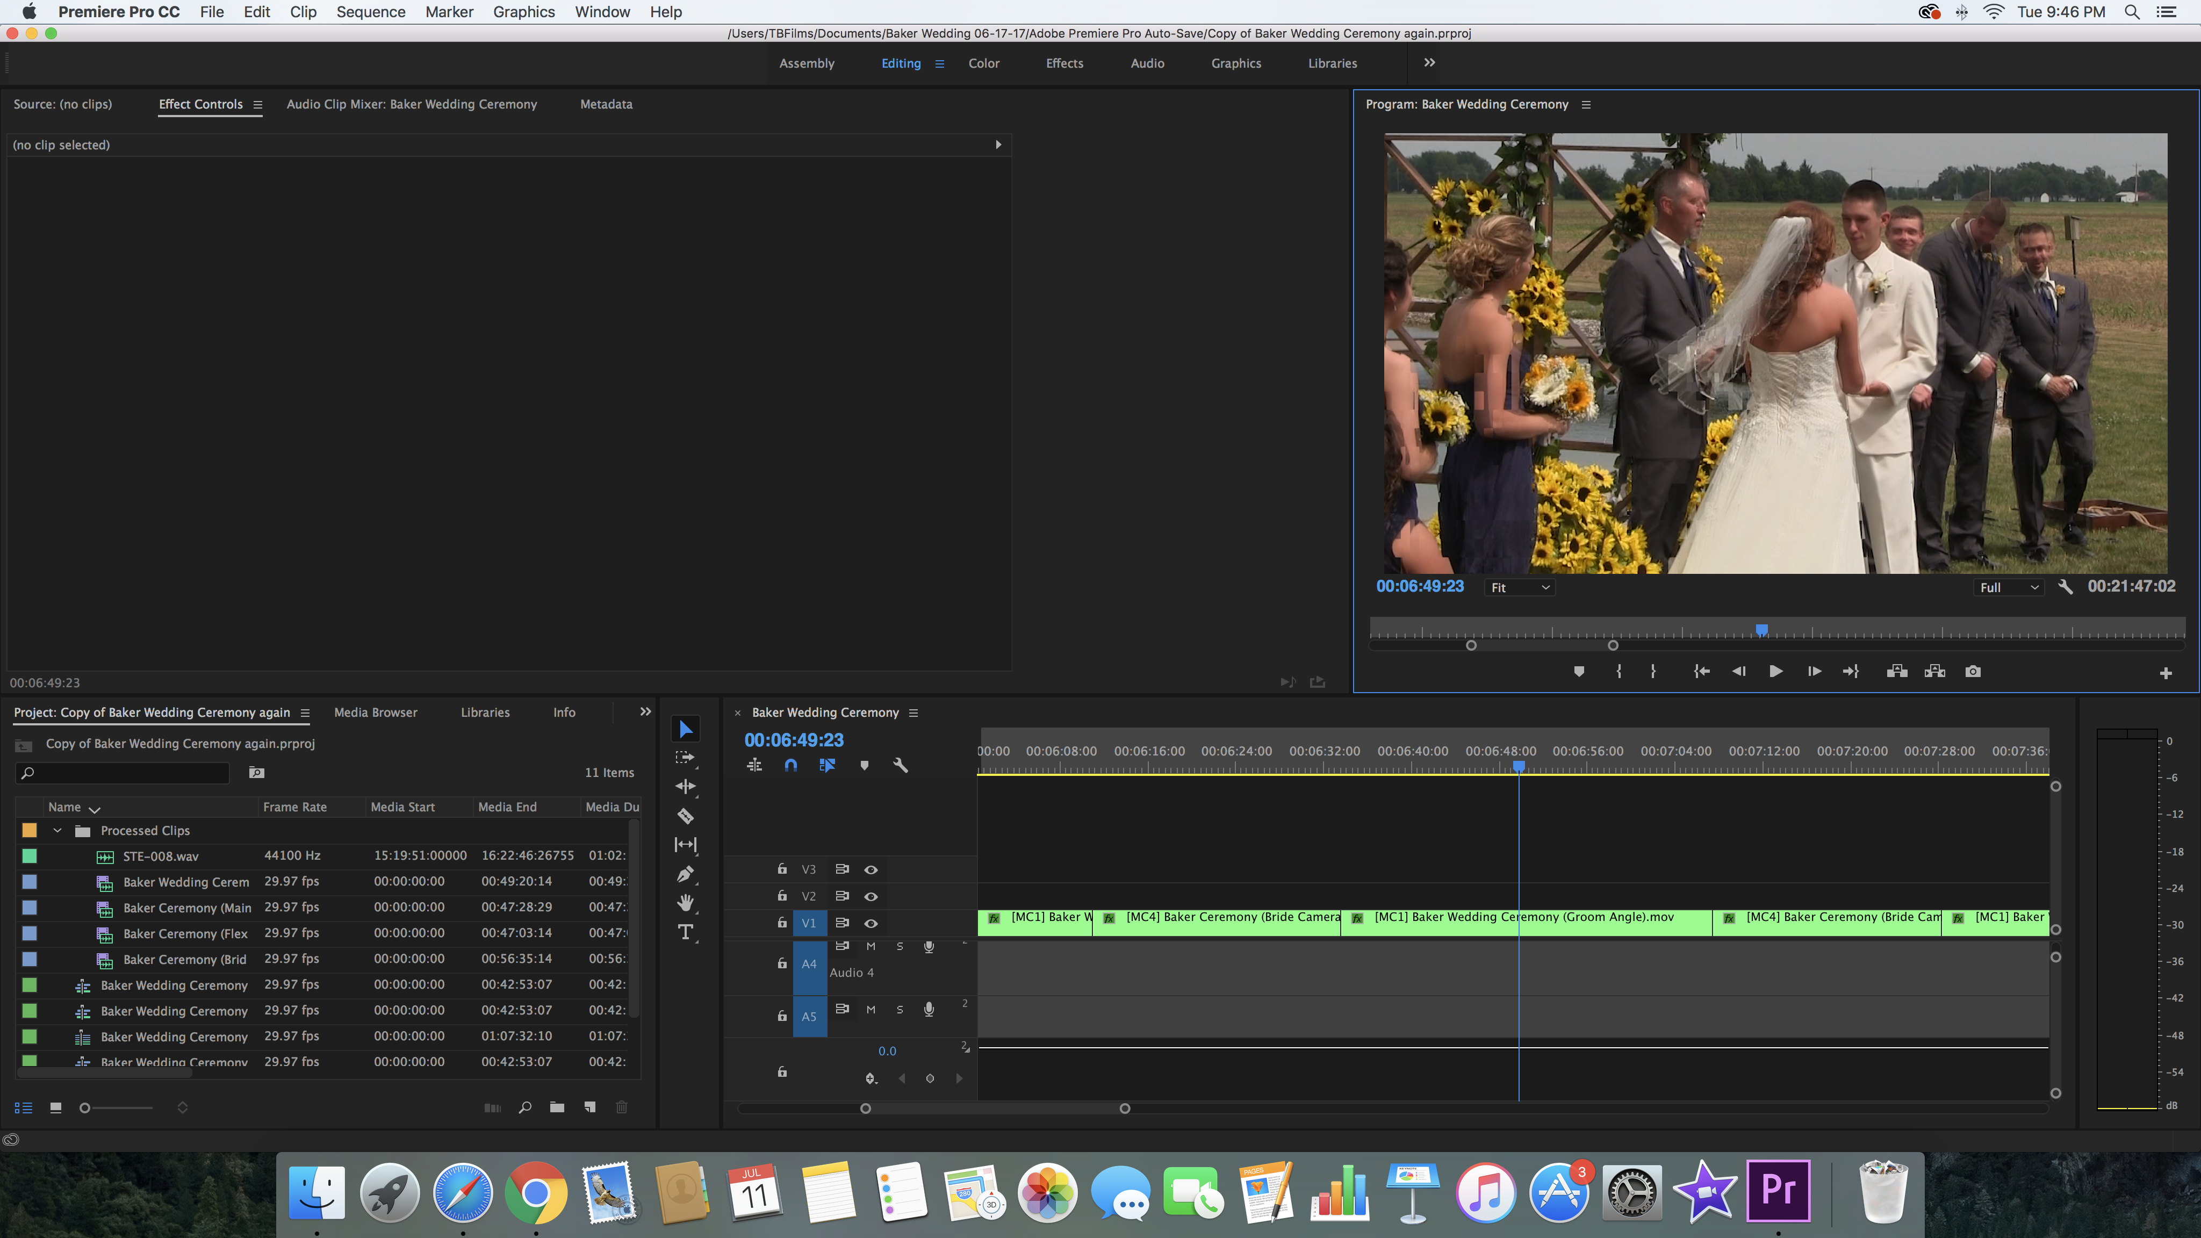Screen dimensions: 2201x1238
Task: Open Effect Controls panel menu
Action: [257, 105]
